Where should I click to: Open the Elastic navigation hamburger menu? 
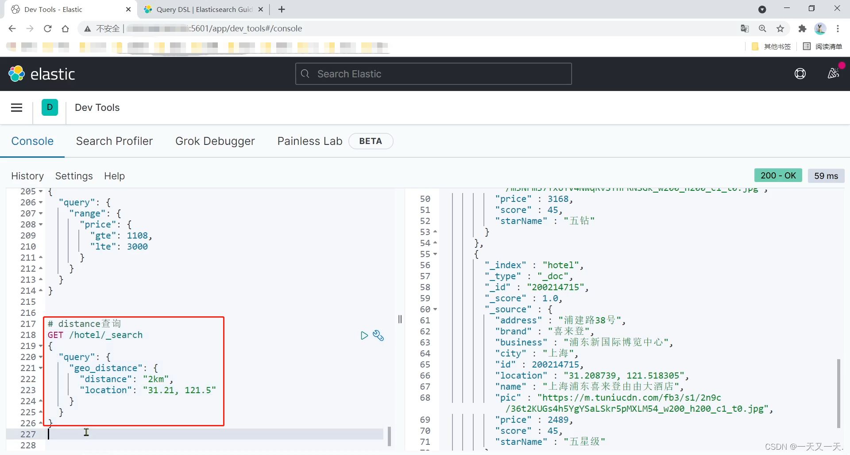(16, 107)
